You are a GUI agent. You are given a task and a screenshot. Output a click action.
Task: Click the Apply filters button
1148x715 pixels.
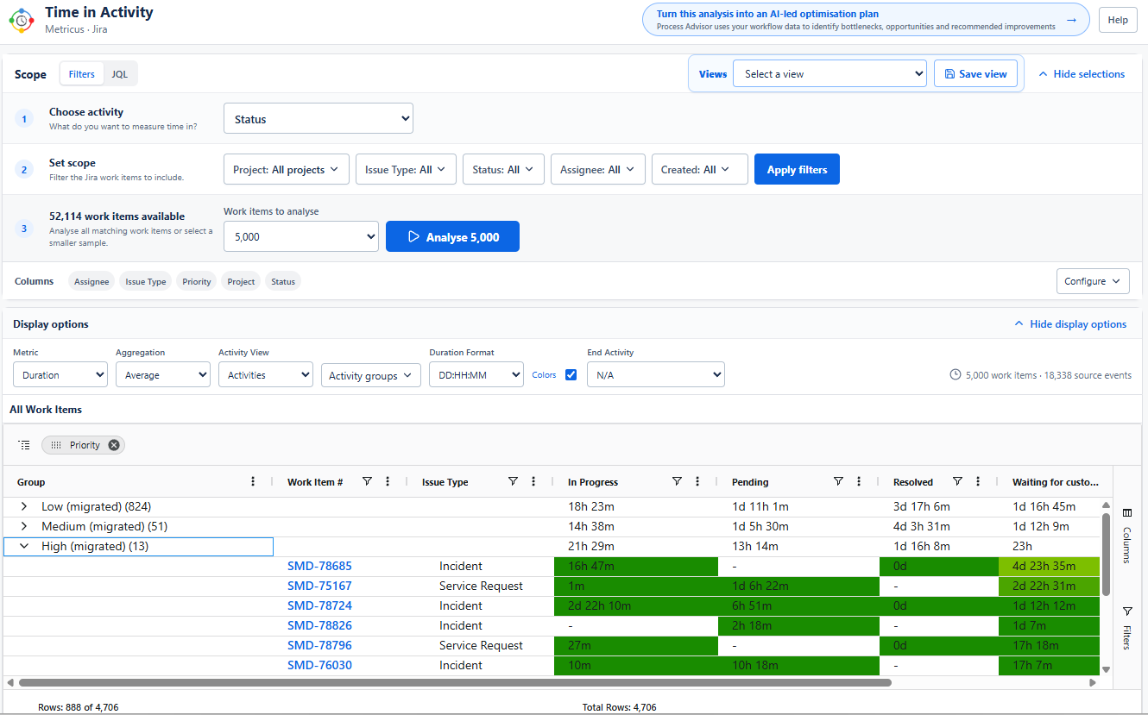pyautogui.click(x=797, y=170)
